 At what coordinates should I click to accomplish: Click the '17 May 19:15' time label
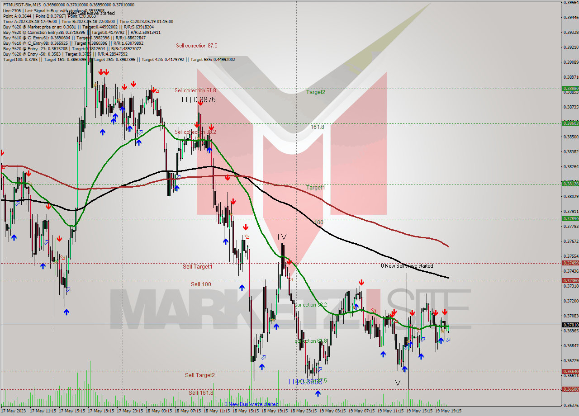click(101, 411)
